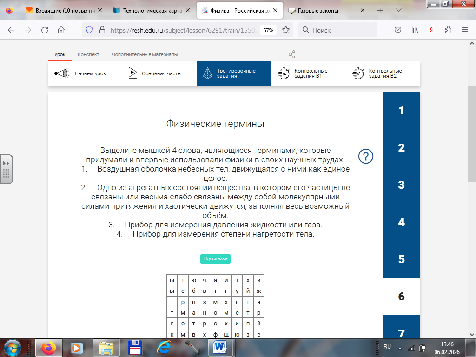Open the extensions puzzle icon

tap(448, 30)
